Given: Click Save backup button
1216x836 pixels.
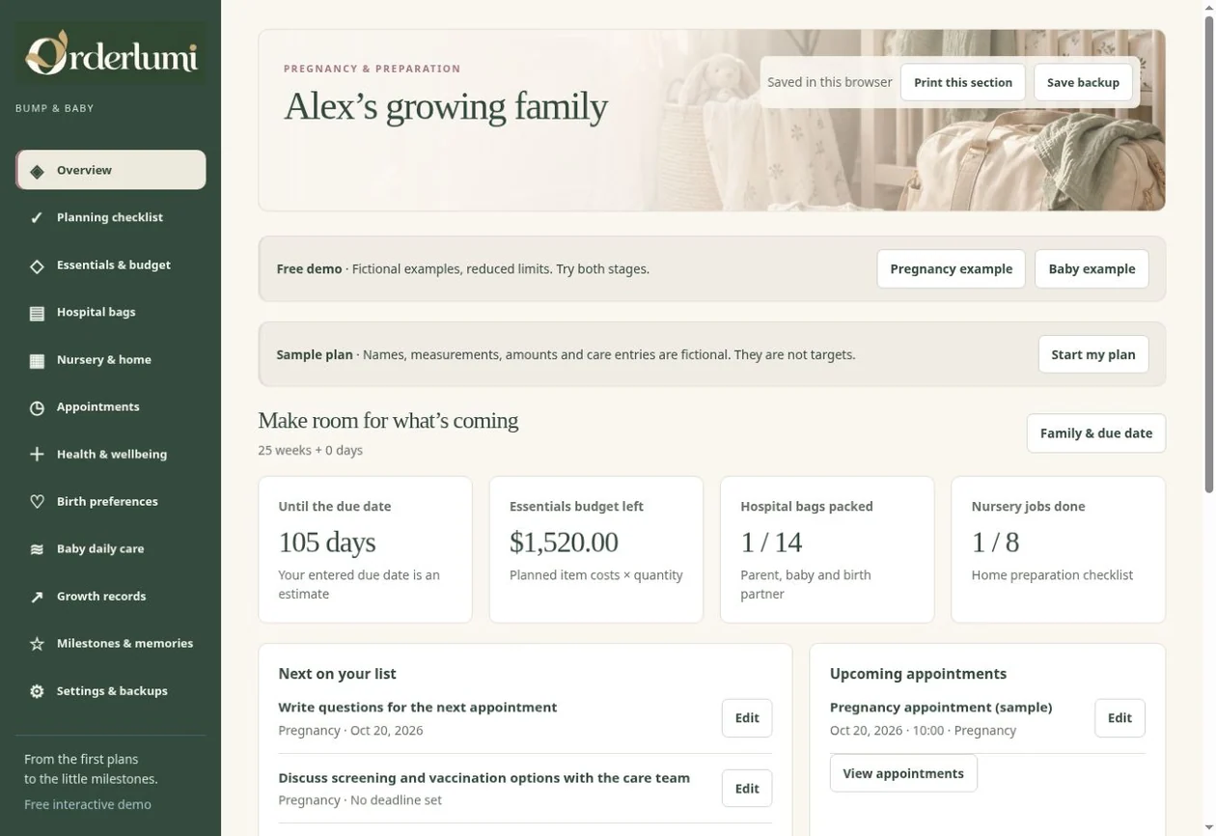Looking at the screenshot, I should pyautogui.click(x=1083, y=82).
